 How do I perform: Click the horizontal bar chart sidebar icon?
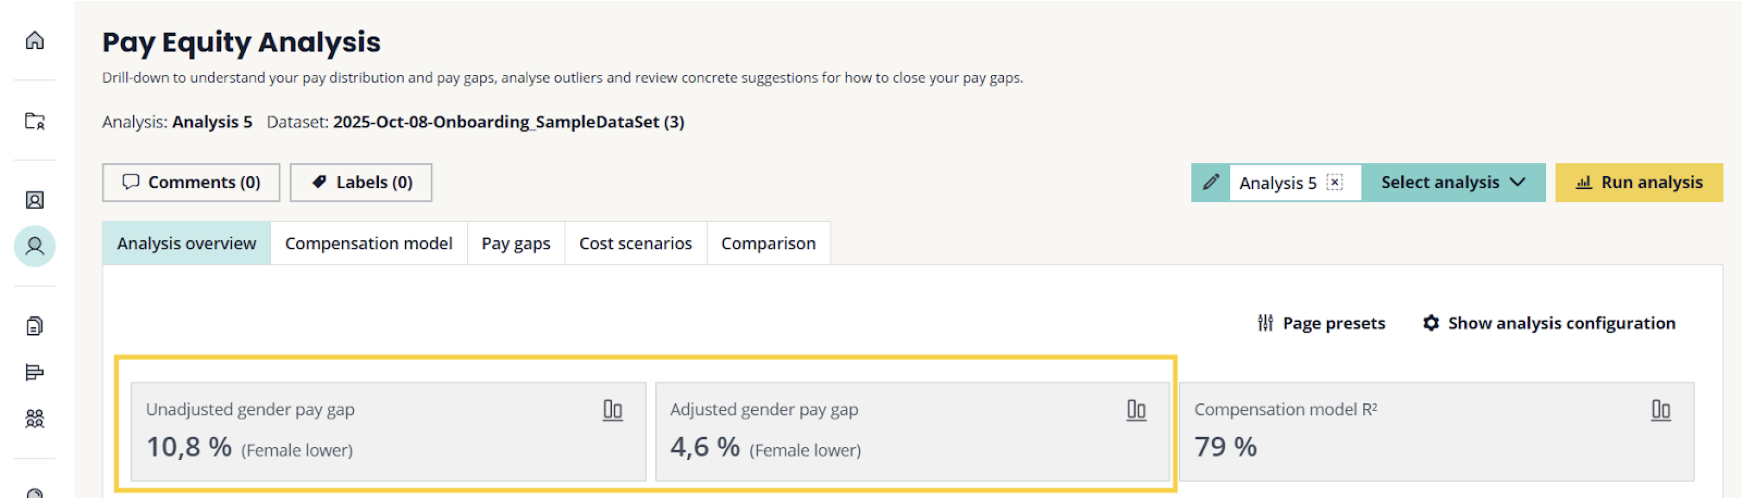click(34, 372)
